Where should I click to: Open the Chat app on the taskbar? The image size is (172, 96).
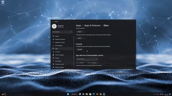point(83,94)
